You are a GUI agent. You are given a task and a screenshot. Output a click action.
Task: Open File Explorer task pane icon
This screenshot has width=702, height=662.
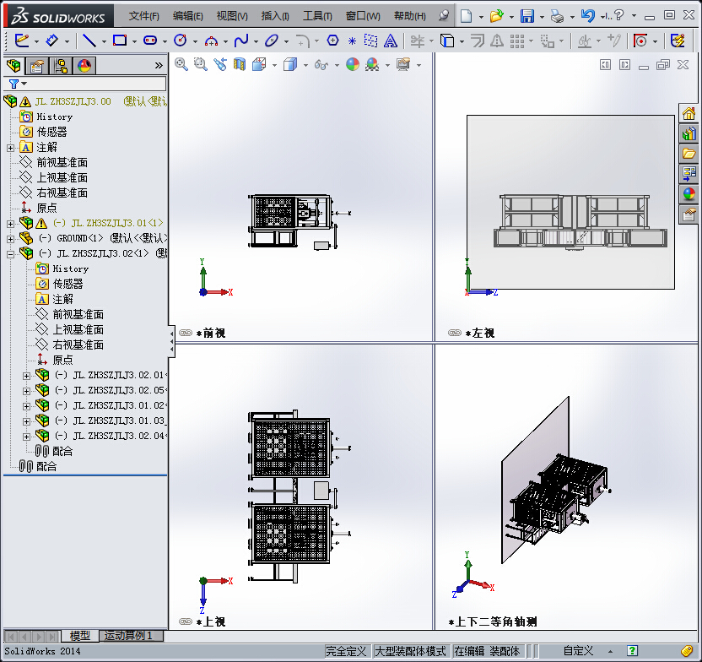point(688,154)
